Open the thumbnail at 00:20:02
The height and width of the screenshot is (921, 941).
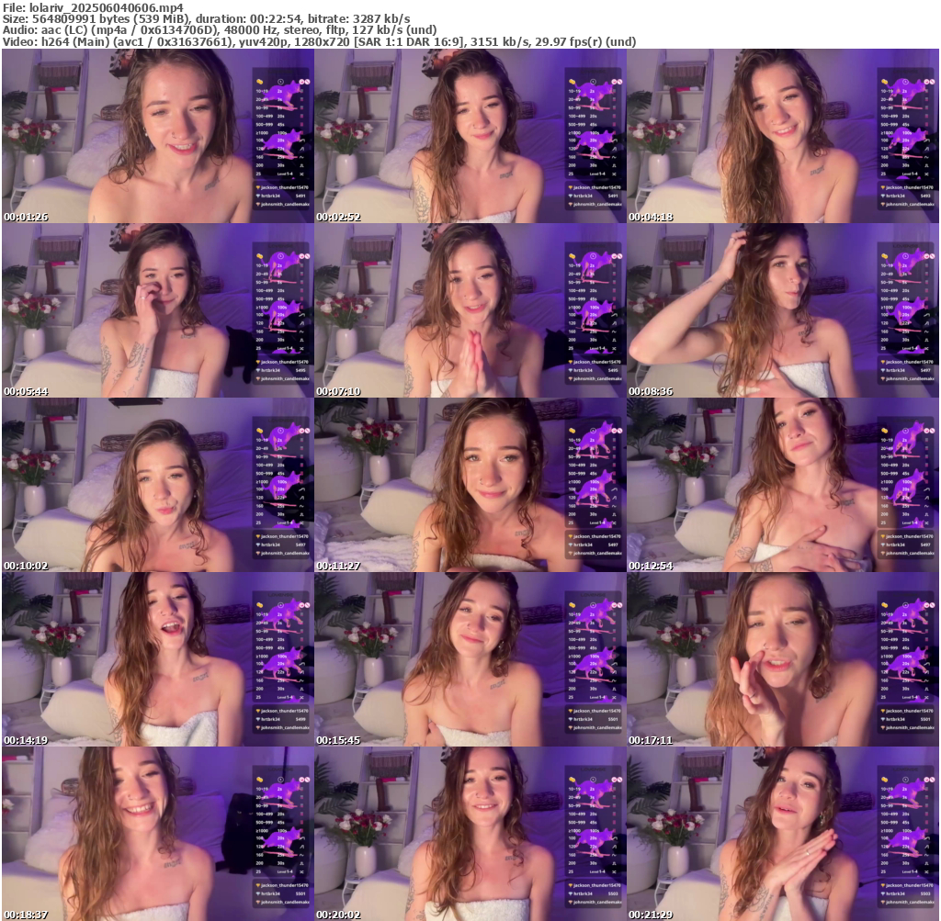click(x=470, y=834)
